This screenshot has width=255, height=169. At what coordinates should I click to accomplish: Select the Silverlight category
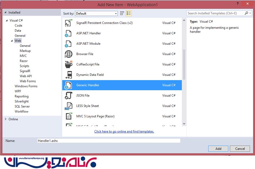(x=21, y=101)
